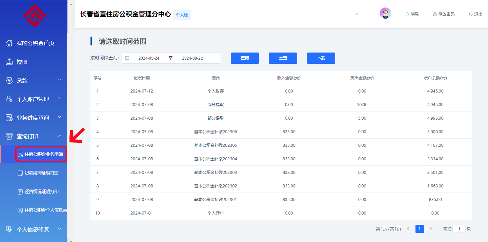Click the user avatar in header

click(385, 13)
